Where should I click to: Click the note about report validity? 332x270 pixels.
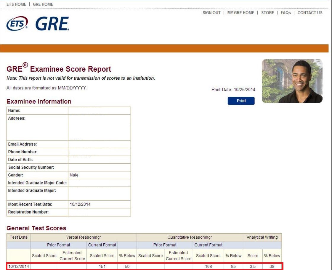pos(81,78)
